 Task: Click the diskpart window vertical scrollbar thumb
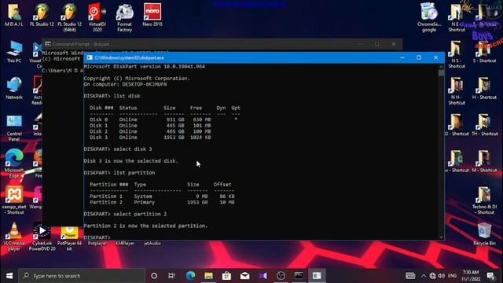[441, 73]
